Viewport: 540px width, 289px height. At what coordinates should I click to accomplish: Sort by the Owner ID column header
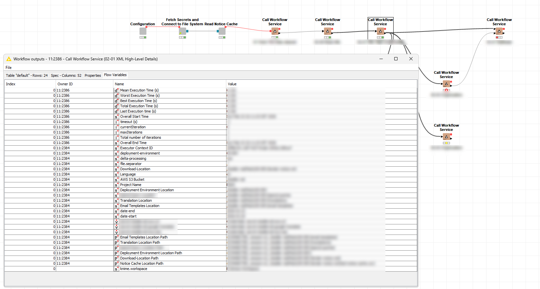(65, 84)
